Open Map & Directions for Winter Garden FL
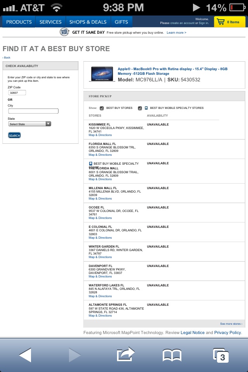 [100, 257]
